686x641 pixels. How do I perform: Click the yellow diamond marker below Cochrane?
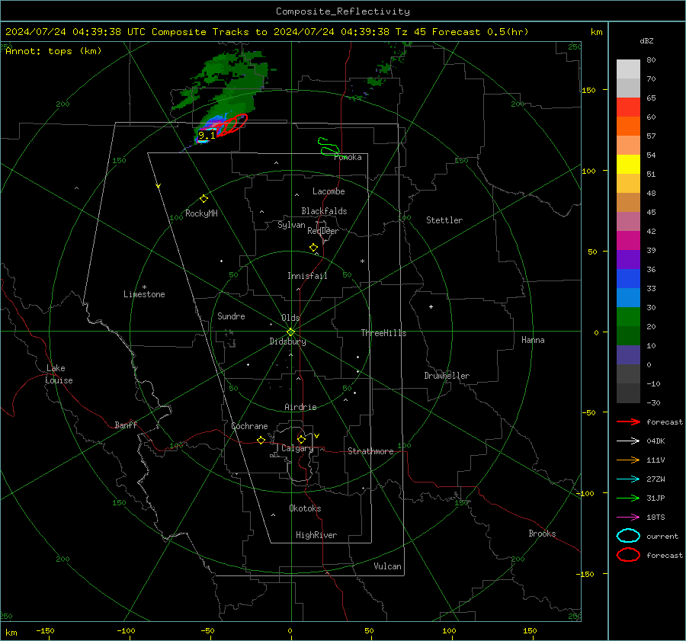(261, 440)
